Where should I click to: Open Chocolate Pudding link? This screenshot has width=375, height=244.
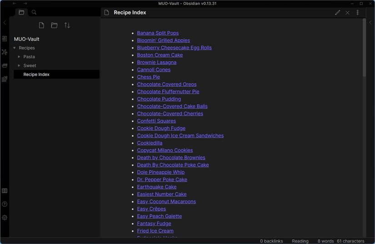coord(159,99)
